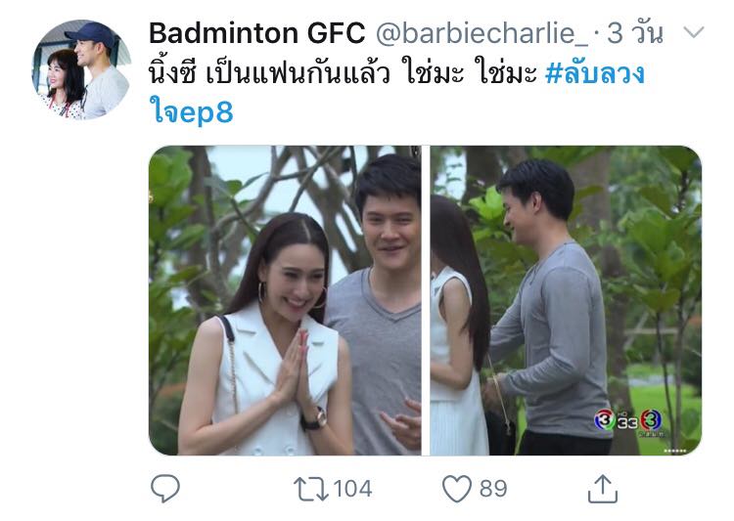This screenshot has height=521, width=734.
Task: Click the retweet count 104
Action: 352,489
